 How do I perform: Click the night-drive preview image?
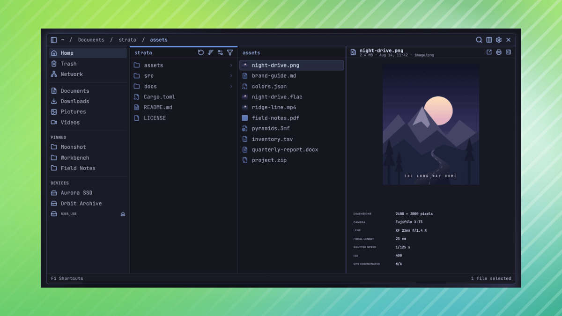(431, 125)
